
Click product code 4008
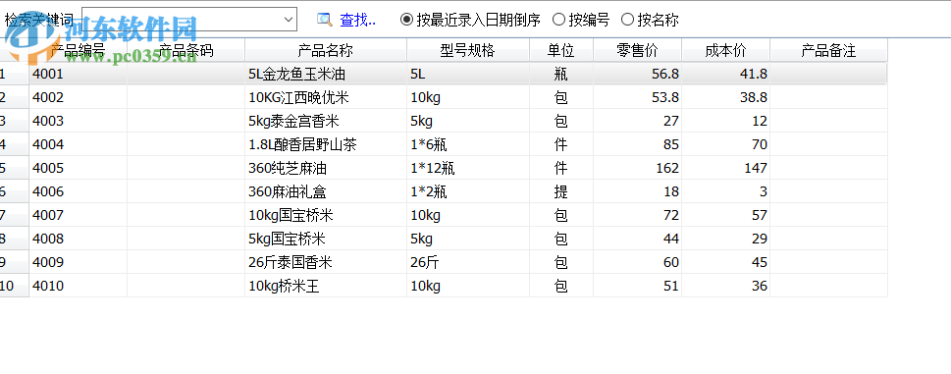[x=48, y=239]
